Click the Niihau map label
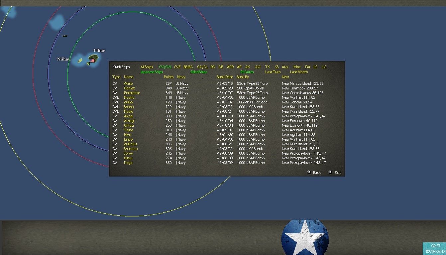 point(64,59)
